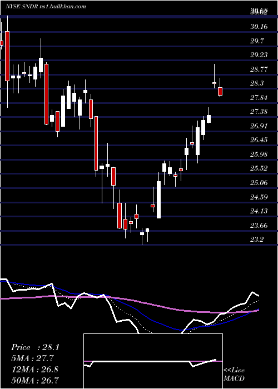The width and height of the screenshot is (278, 389).
Task: Click the 26.91 price axis label
Action: tap(259, 126)
